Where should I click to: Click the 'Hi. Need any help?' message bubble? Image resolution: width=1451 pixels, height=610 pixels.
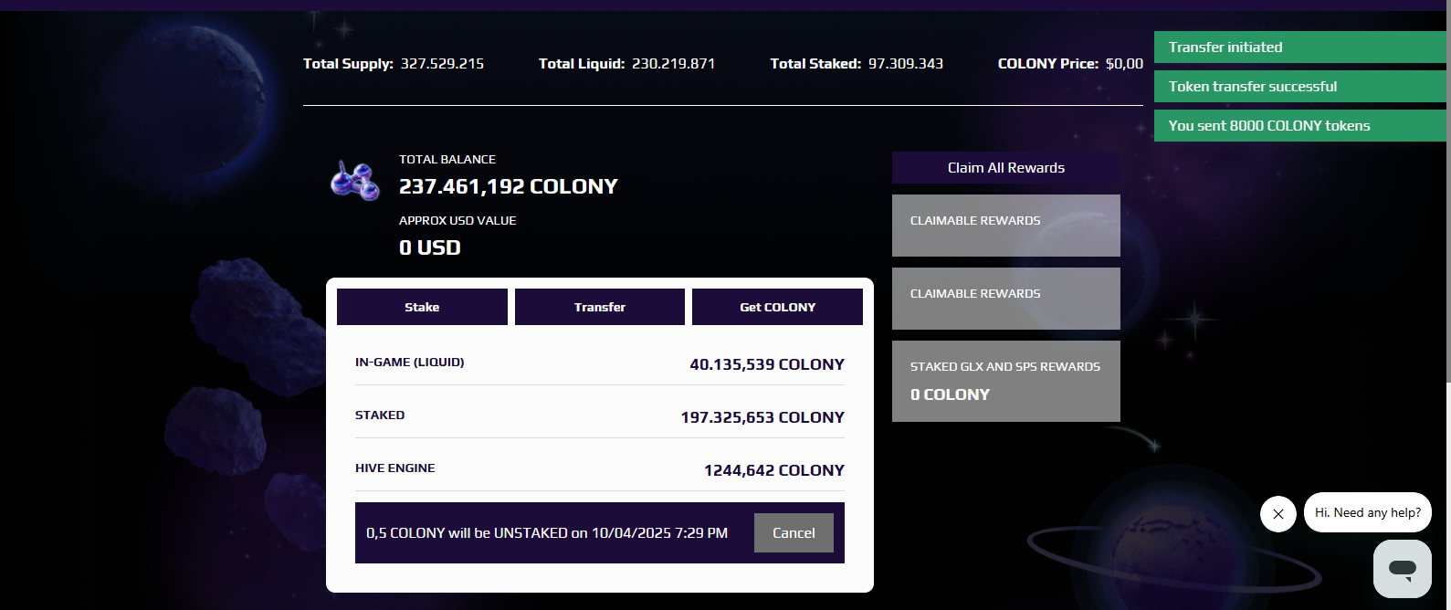tap(1368, 512)
